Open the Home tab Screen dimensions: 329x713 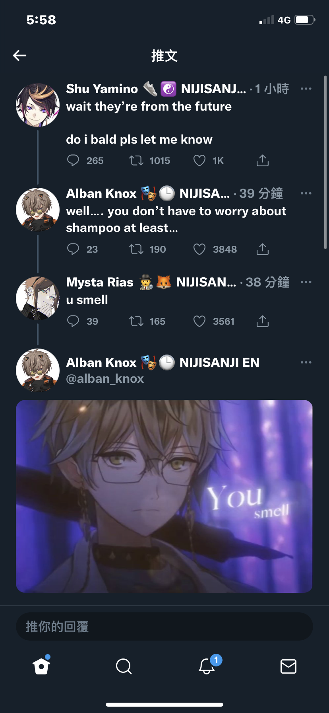[x=41, y=666]
